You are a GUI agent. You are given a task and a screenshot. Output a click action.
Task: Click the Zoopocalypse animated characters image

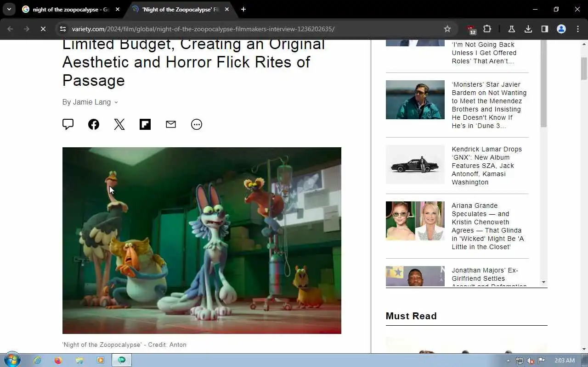202,240
